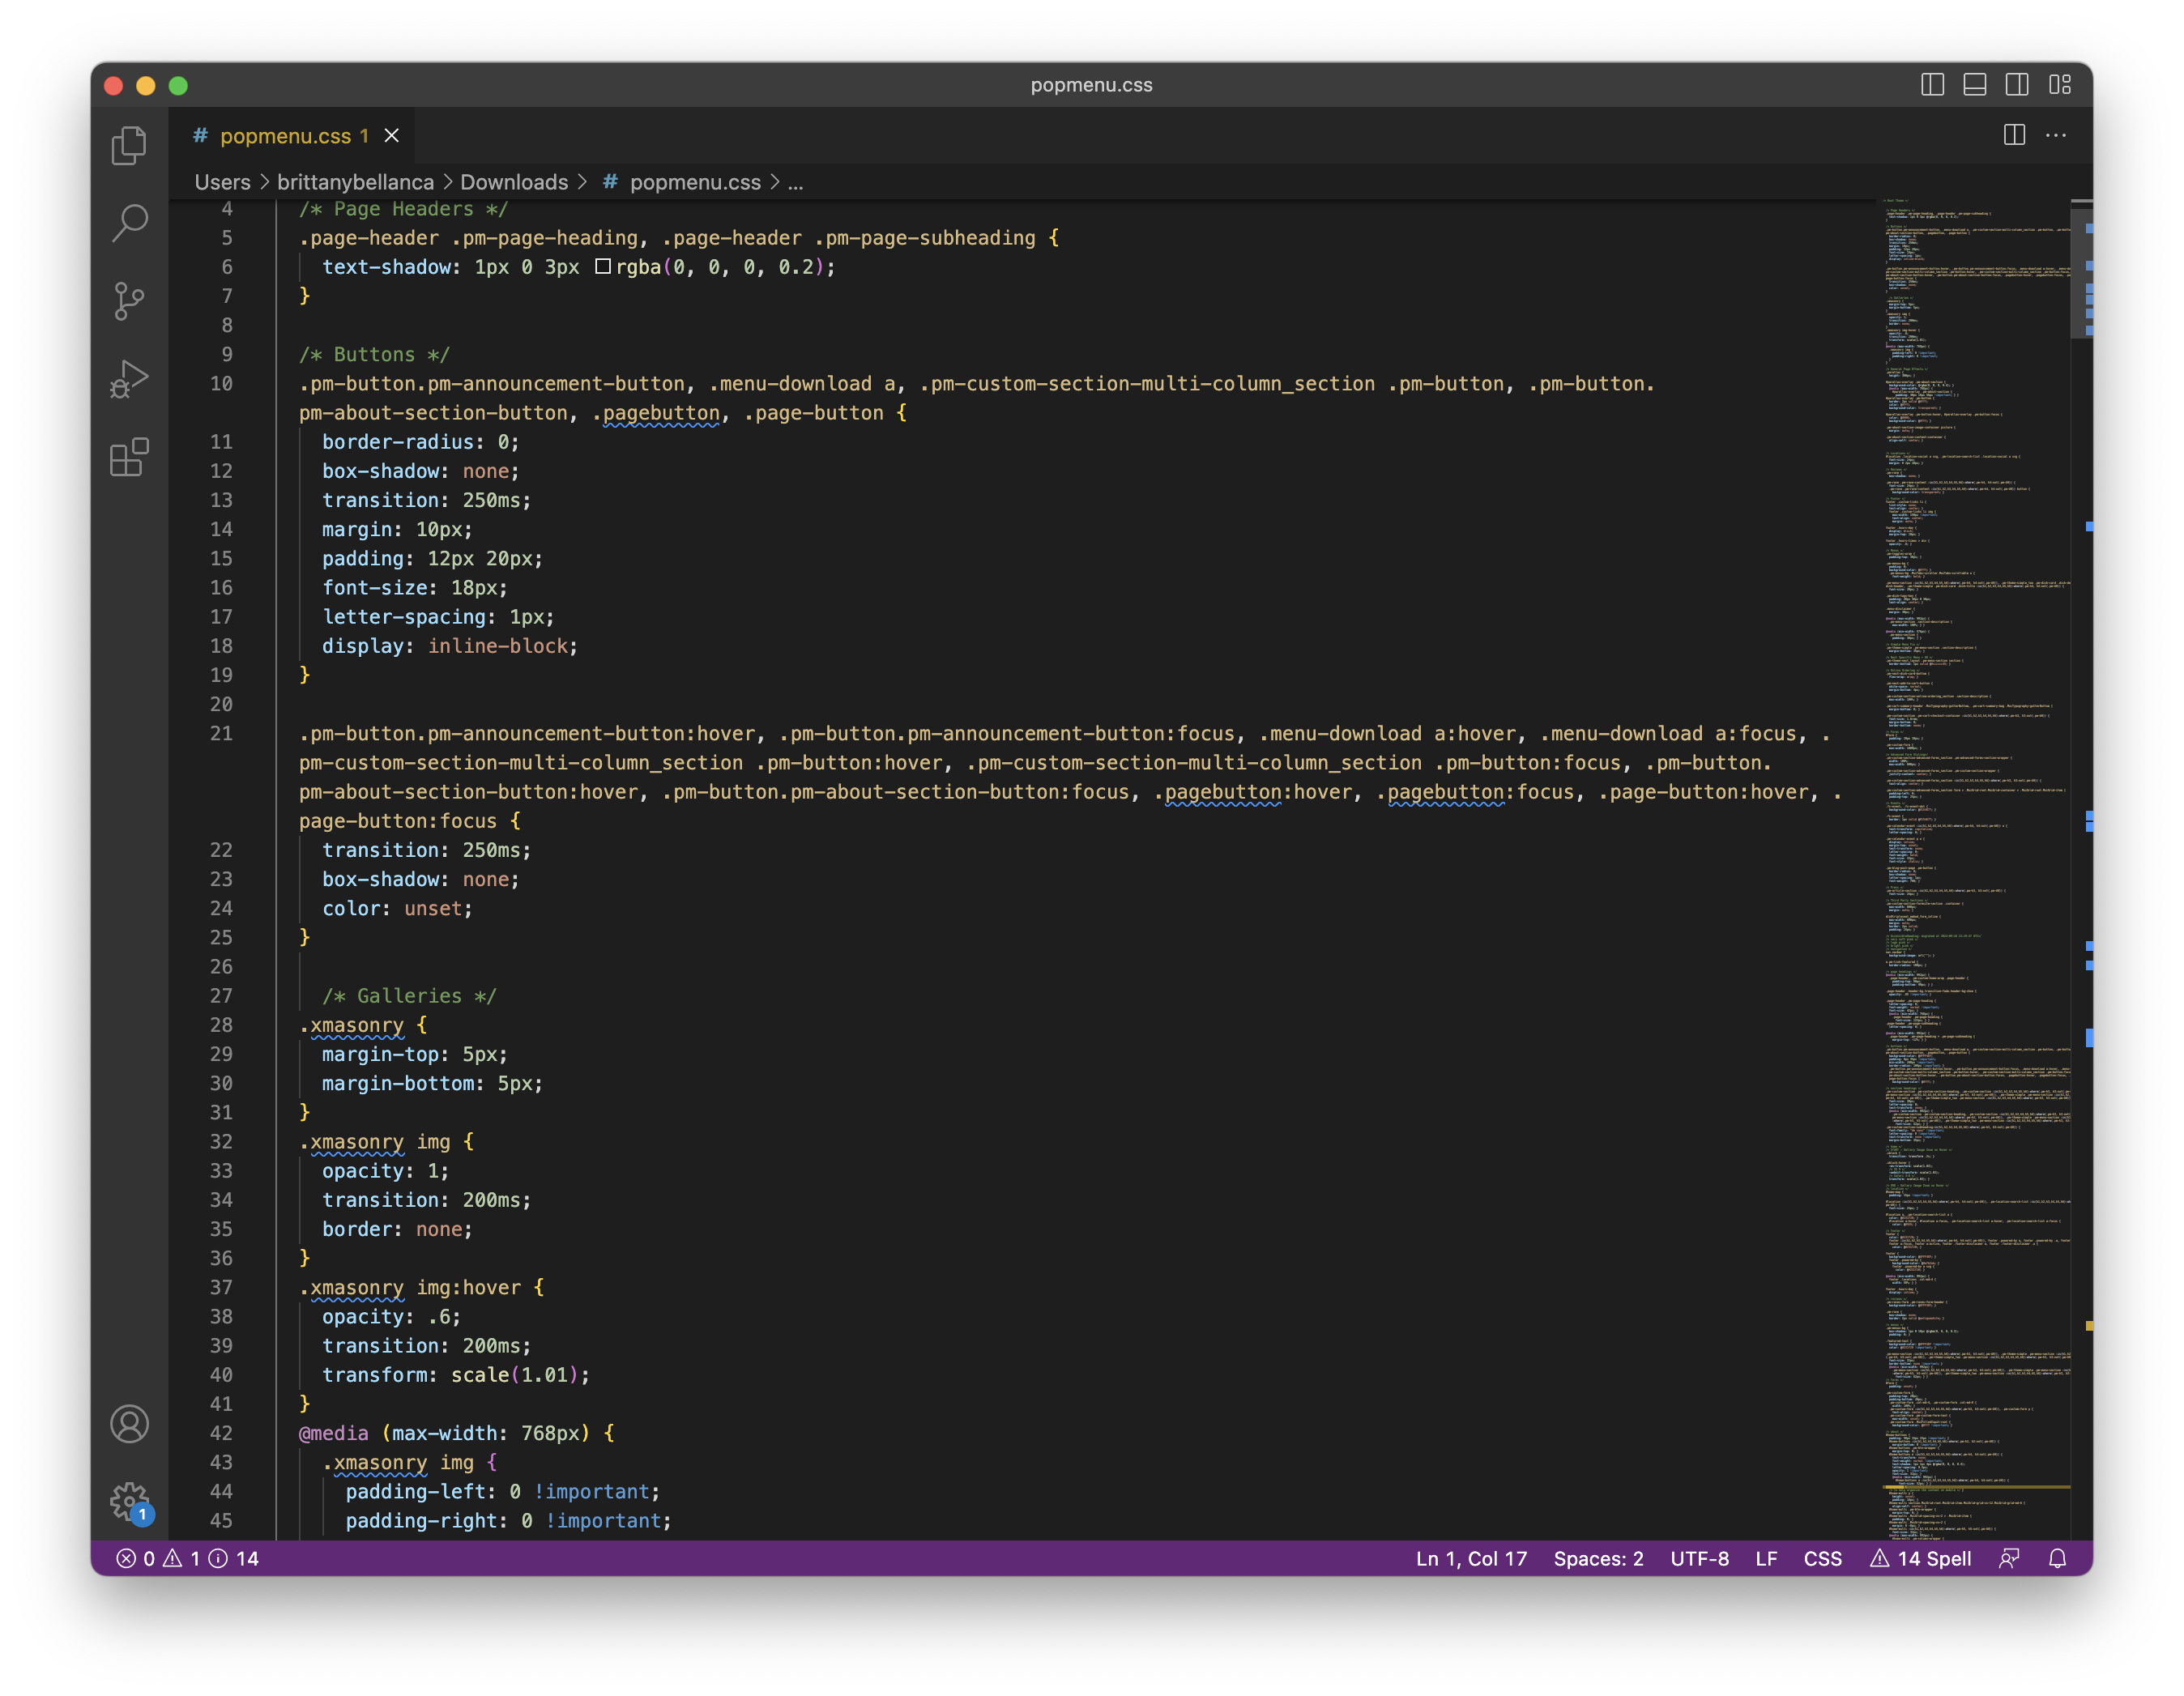Click the Downloads breadcrumb
The width and height of the screenshot is (2184, 1696).
click(x=514, y=182)
